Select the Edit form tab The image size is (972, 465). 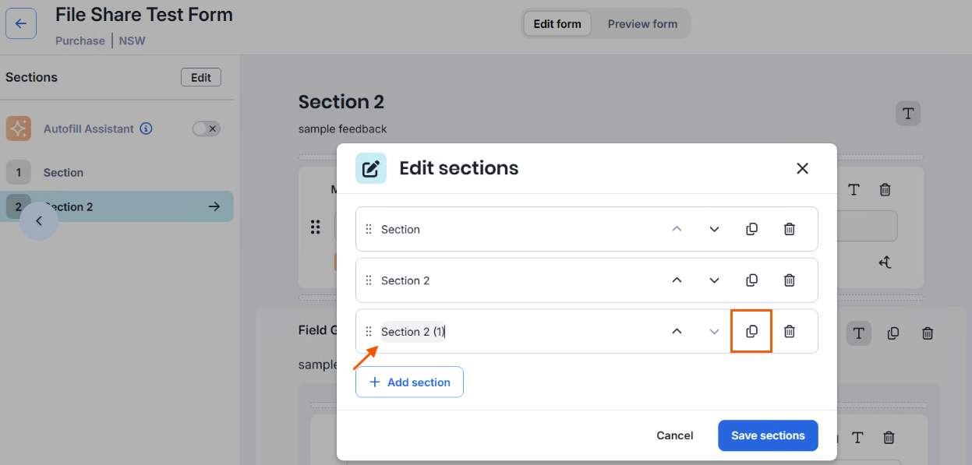click(557, 23)
